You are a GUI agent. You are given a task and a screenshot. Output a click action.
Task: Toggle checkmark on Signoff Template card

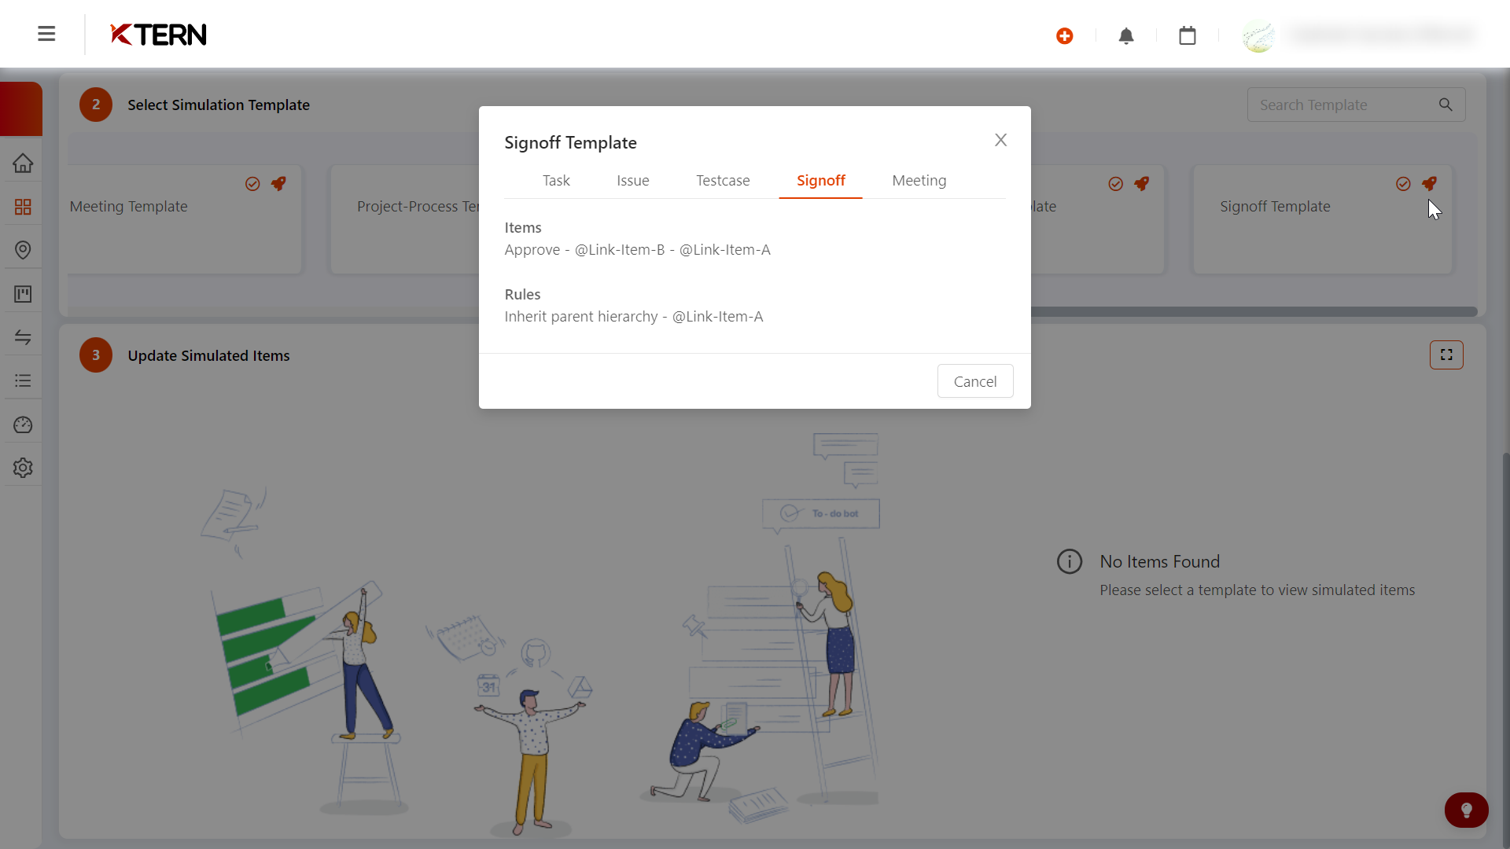(1403, 184)
